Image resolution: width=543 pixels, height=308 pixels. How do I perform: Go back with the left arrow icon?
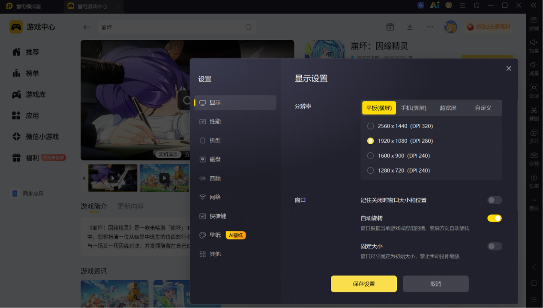[x=86, y=27]
